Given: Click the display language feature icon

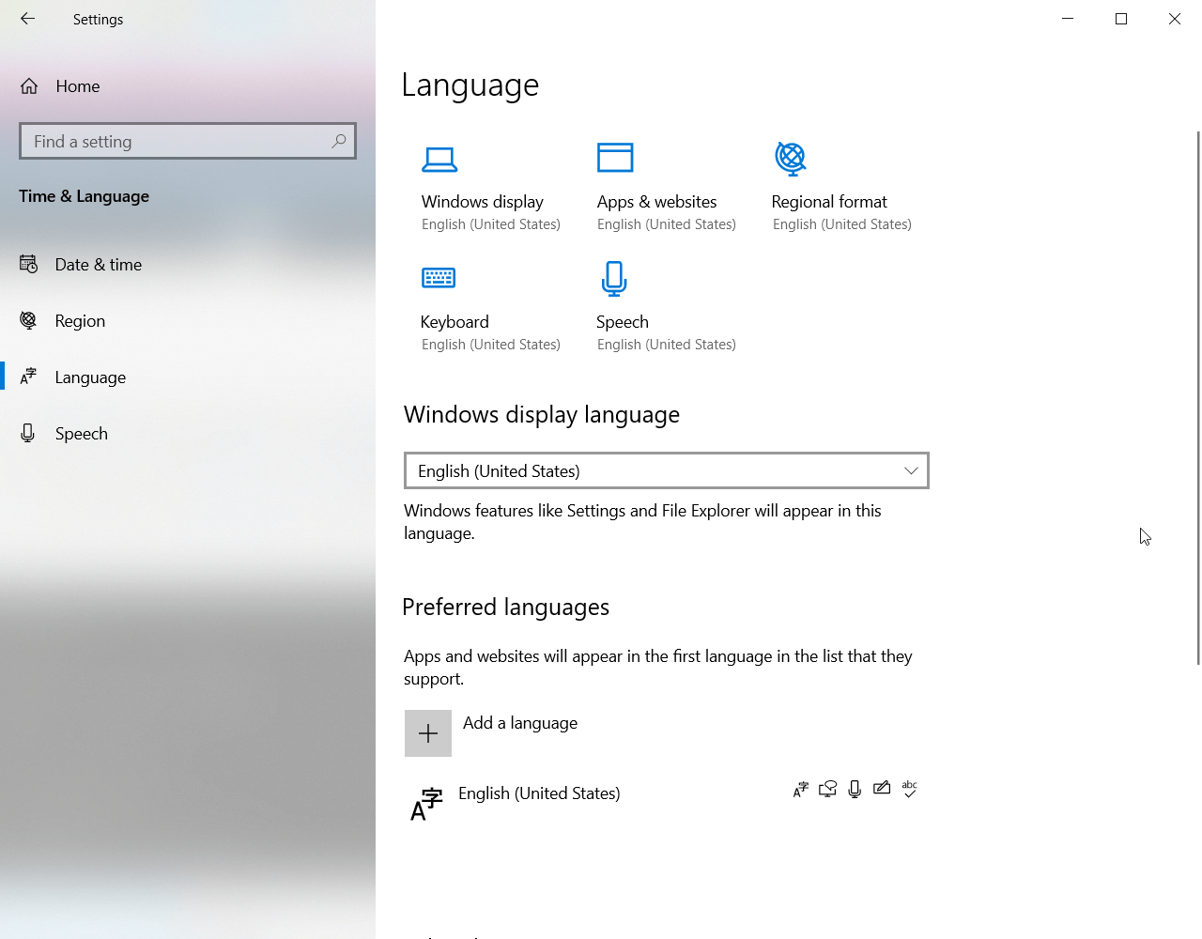Looking at the screenshot, I should [800, 790].
